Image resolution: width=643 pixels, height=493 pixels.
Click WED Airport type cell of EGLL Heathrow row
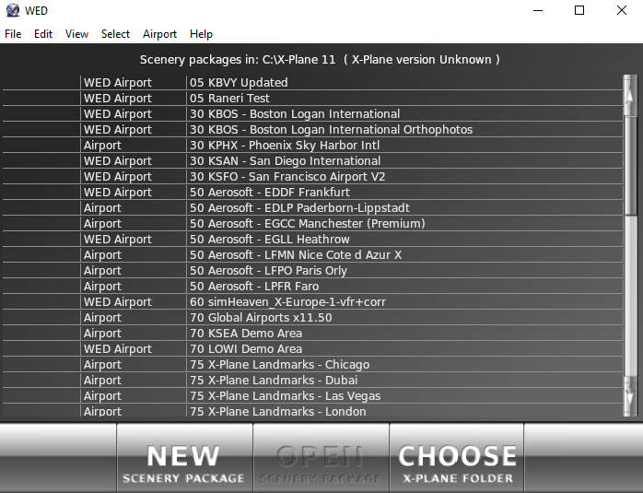coord(134,239)
